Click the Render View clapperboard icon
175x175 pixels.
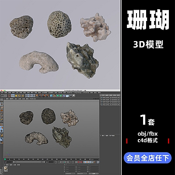click(x=40, y=96)
